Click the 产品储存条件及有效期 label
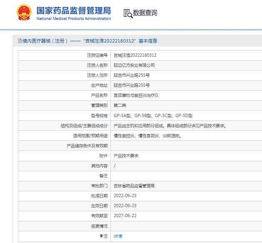This screenshot has height=243, width=262. tap(87, 145)
